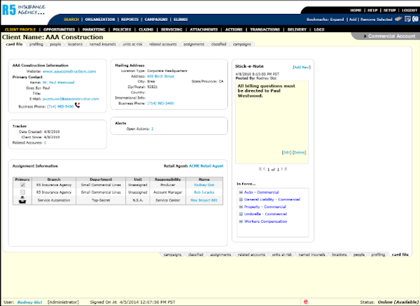Expand Workers Compensation policy node
Image resolution: width=420 pixels, height=306 pixels.
pyautogui.click(x=241, y=221)
